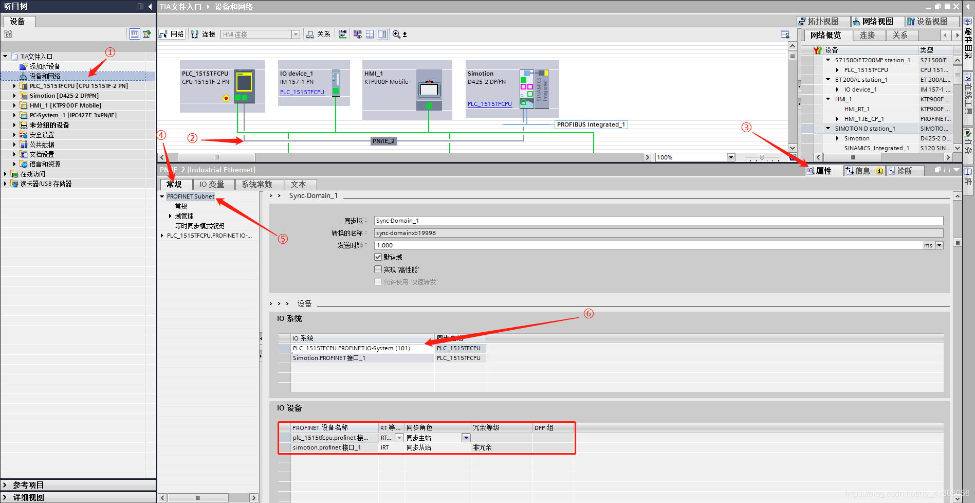The image size is (975, 503).
Task: Open the 发送时钟 ms dropdown arrow
Action: click(940, 245)
